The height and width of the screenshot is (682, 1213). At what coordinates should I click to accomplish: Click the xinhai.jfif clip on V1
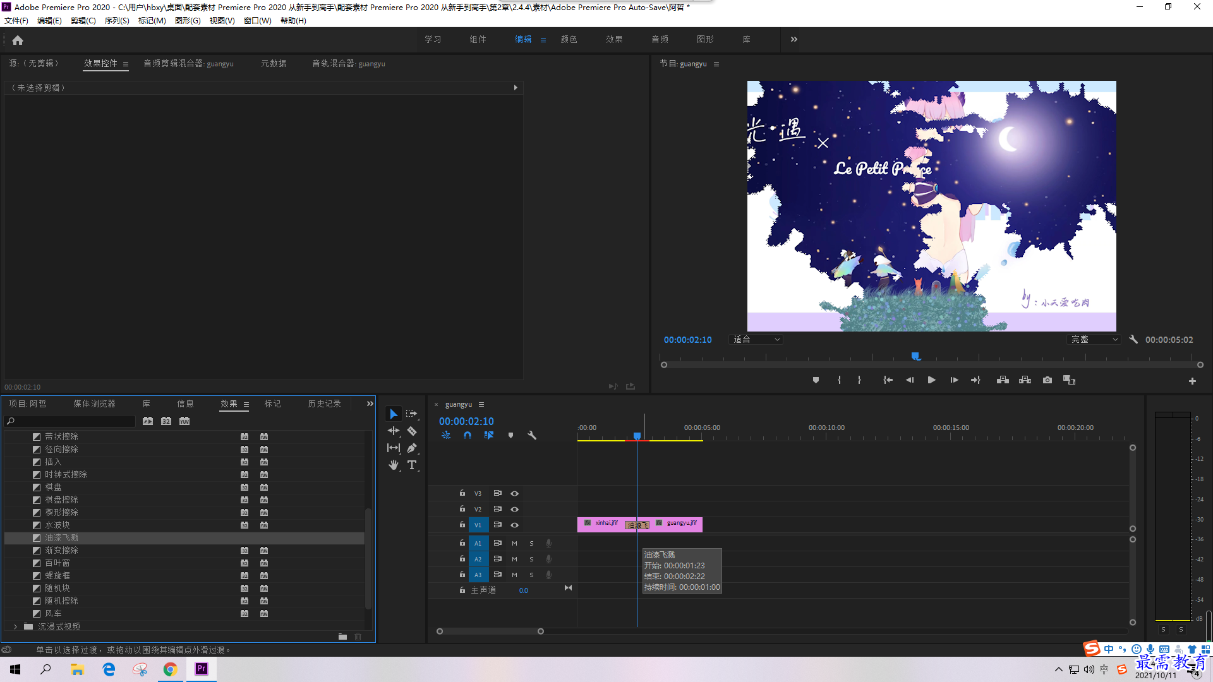[601, 524]
